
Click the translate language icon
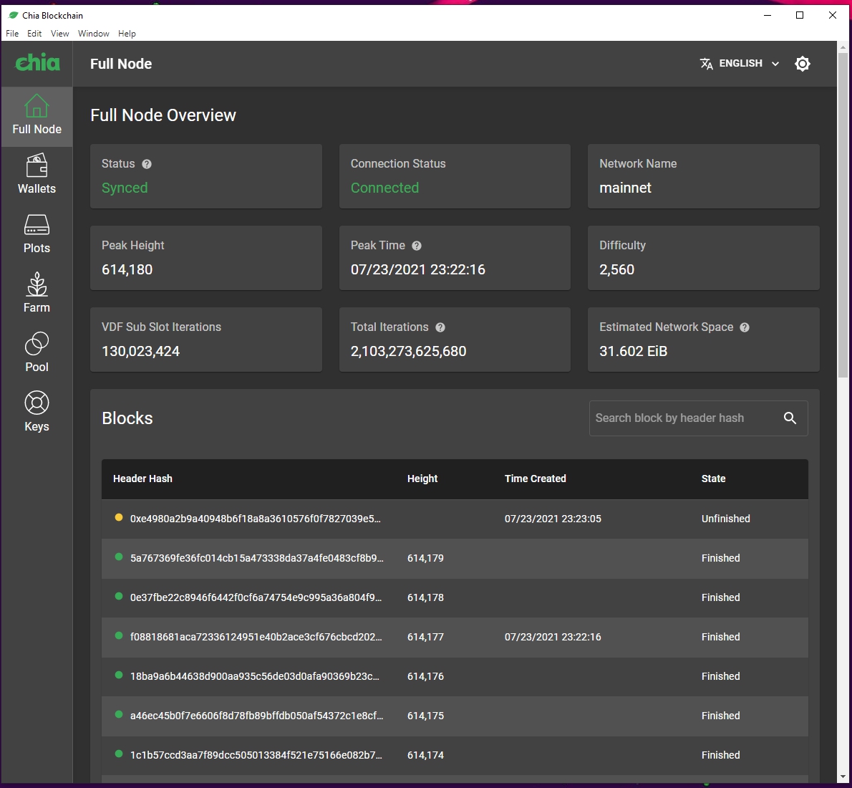[707, 64]
